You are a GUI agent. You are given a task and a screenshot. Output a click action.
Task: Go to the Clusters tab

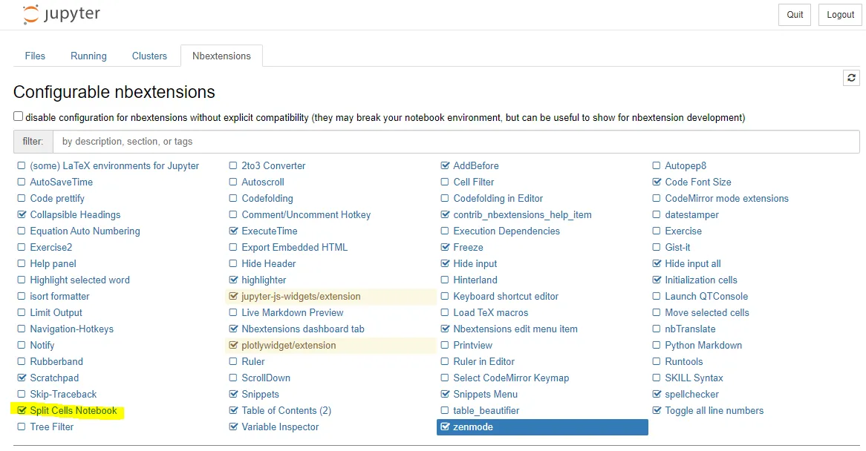(149, 56)
